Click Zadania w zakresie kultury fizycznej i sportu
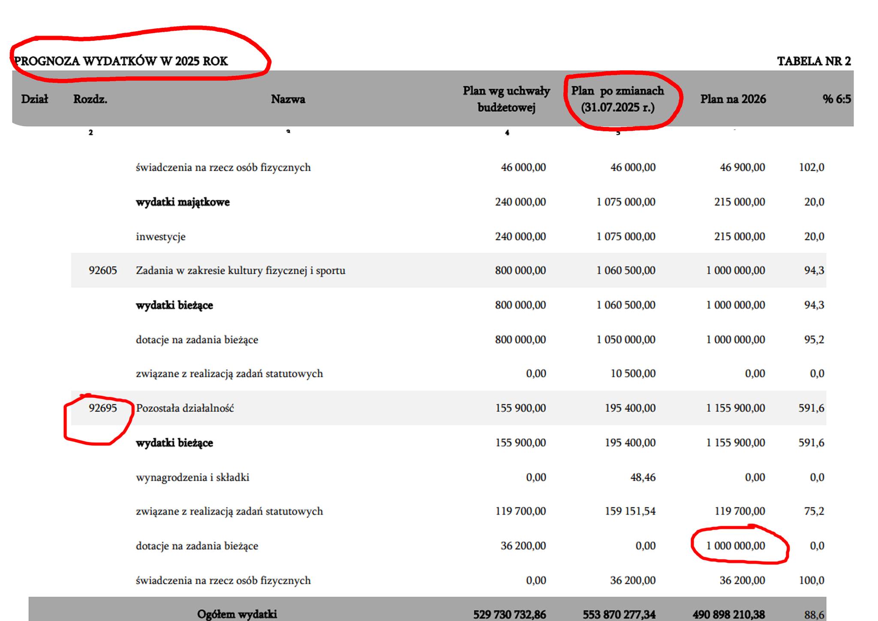The image size is (878, 621). coord(240,271)
